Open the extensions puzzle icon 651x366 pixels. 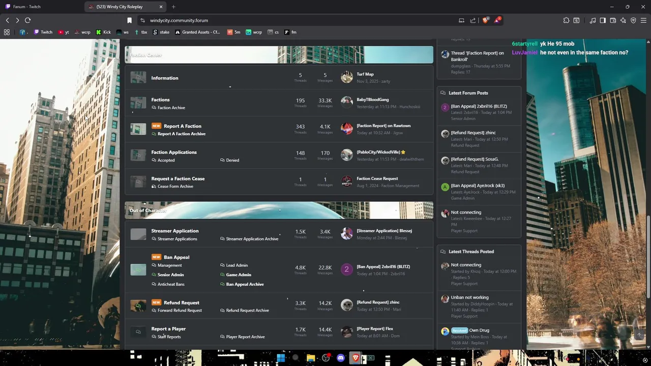566,20
